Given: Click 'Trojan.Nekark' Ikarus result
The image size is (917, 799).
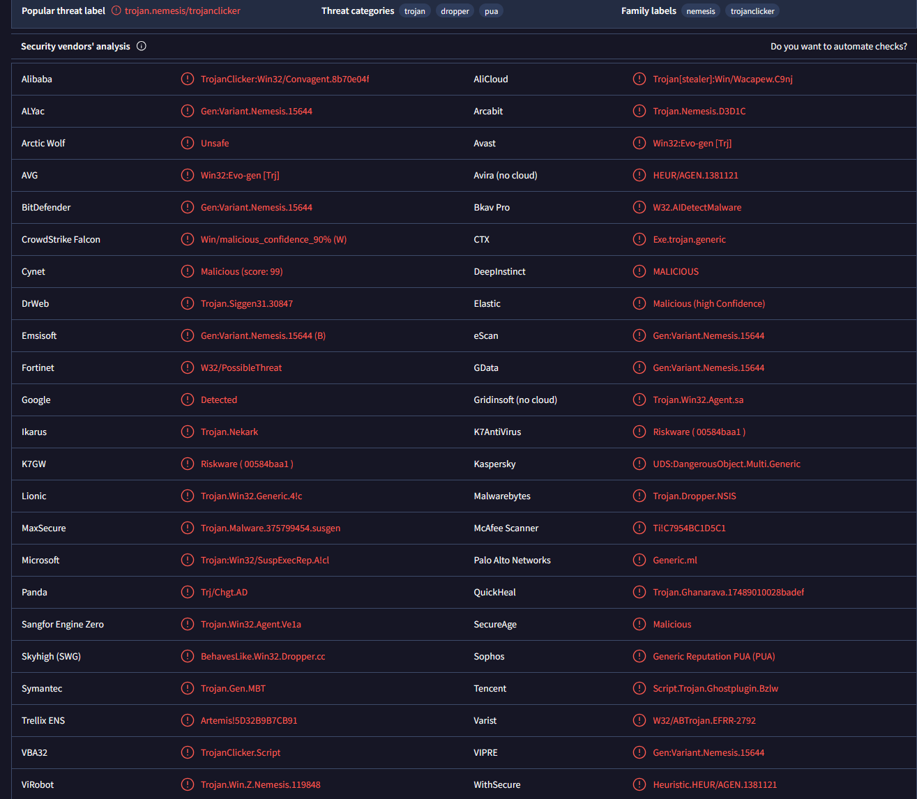Looking at the screenshot, I should [x=229, y=432].
